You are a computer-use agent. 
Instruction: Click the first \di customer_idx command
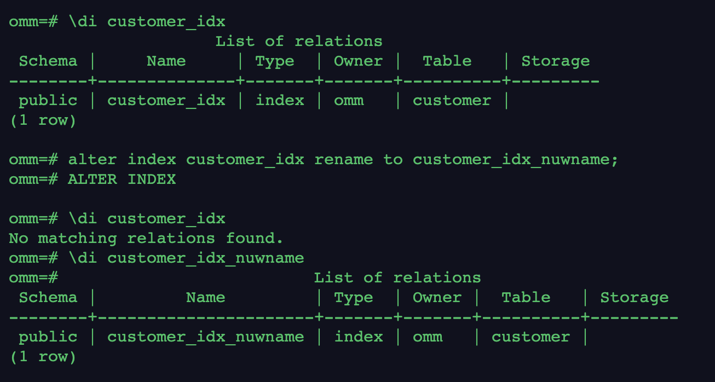coord(146,22)
